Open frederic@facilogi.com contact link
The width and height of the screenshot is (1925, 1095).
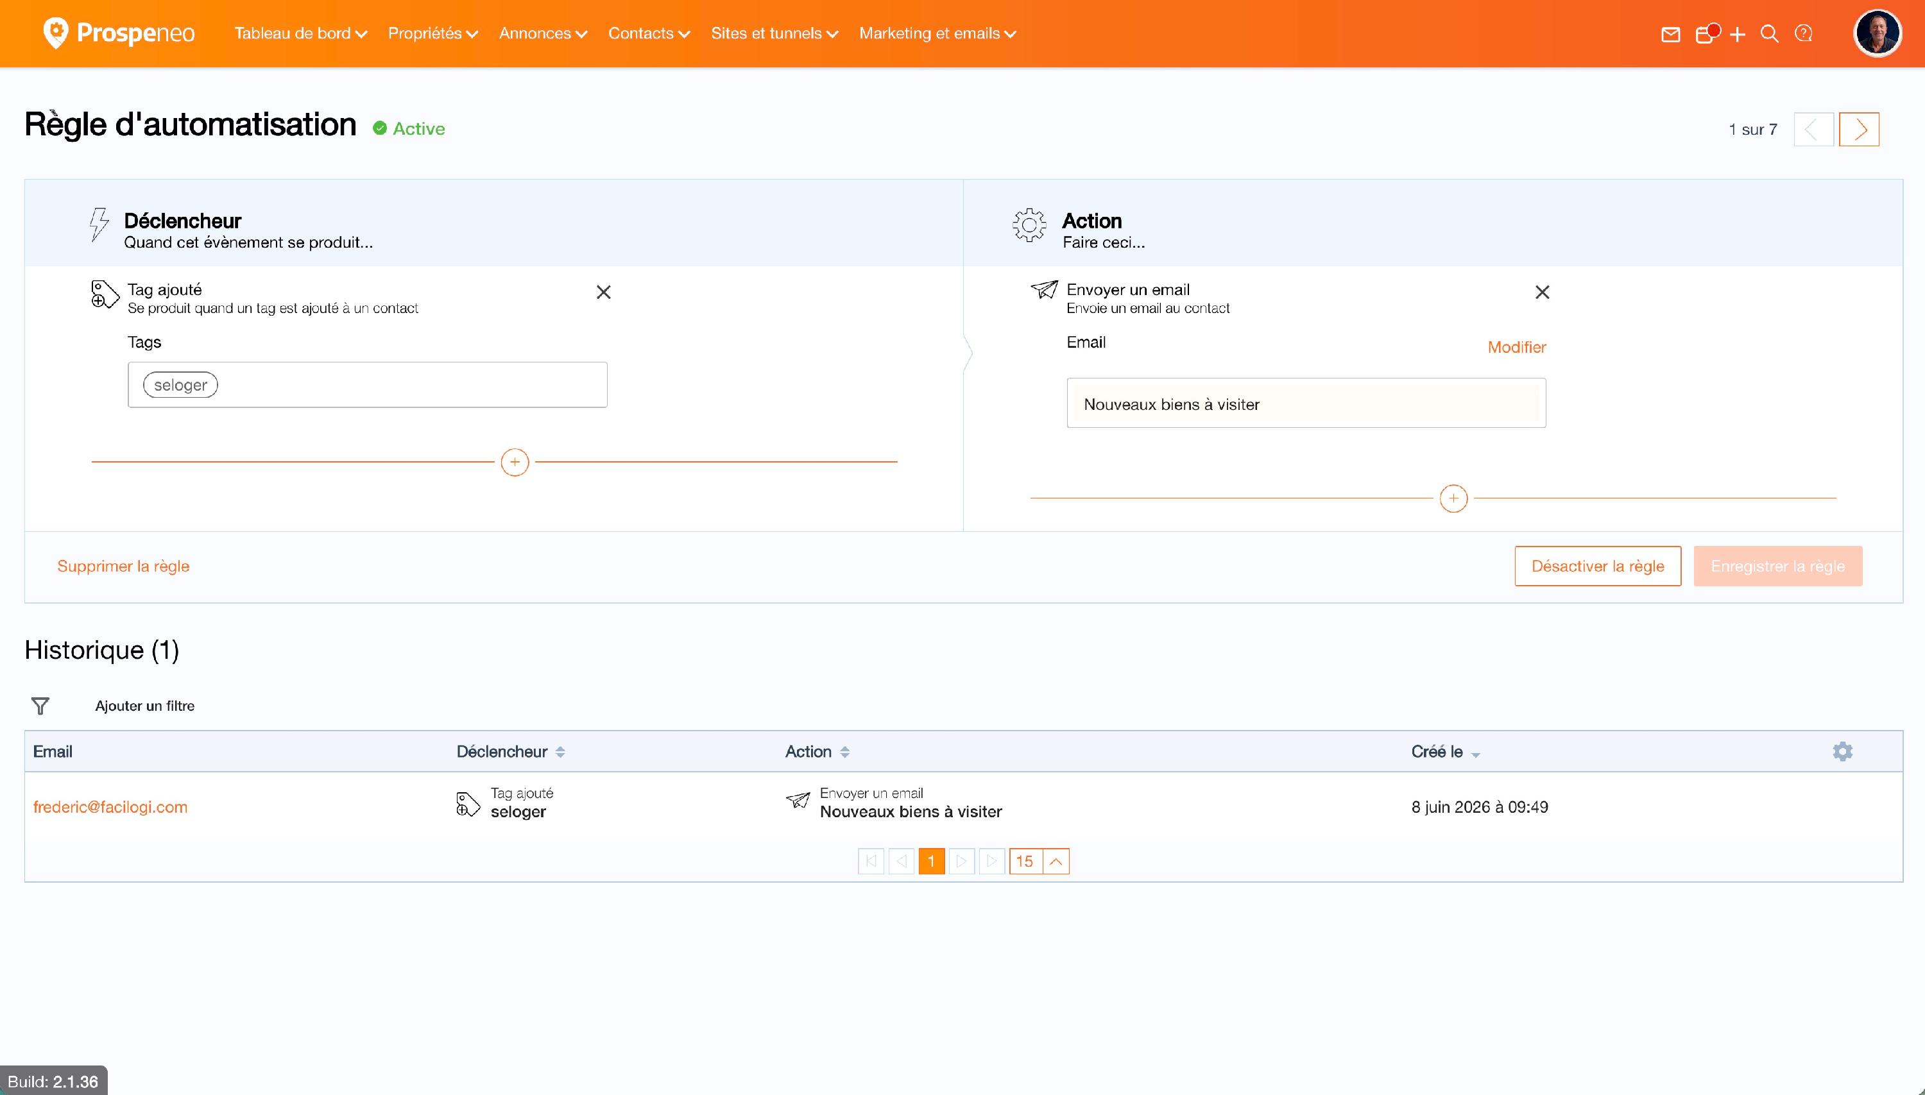pyautogui.click(x=110, y=807)
